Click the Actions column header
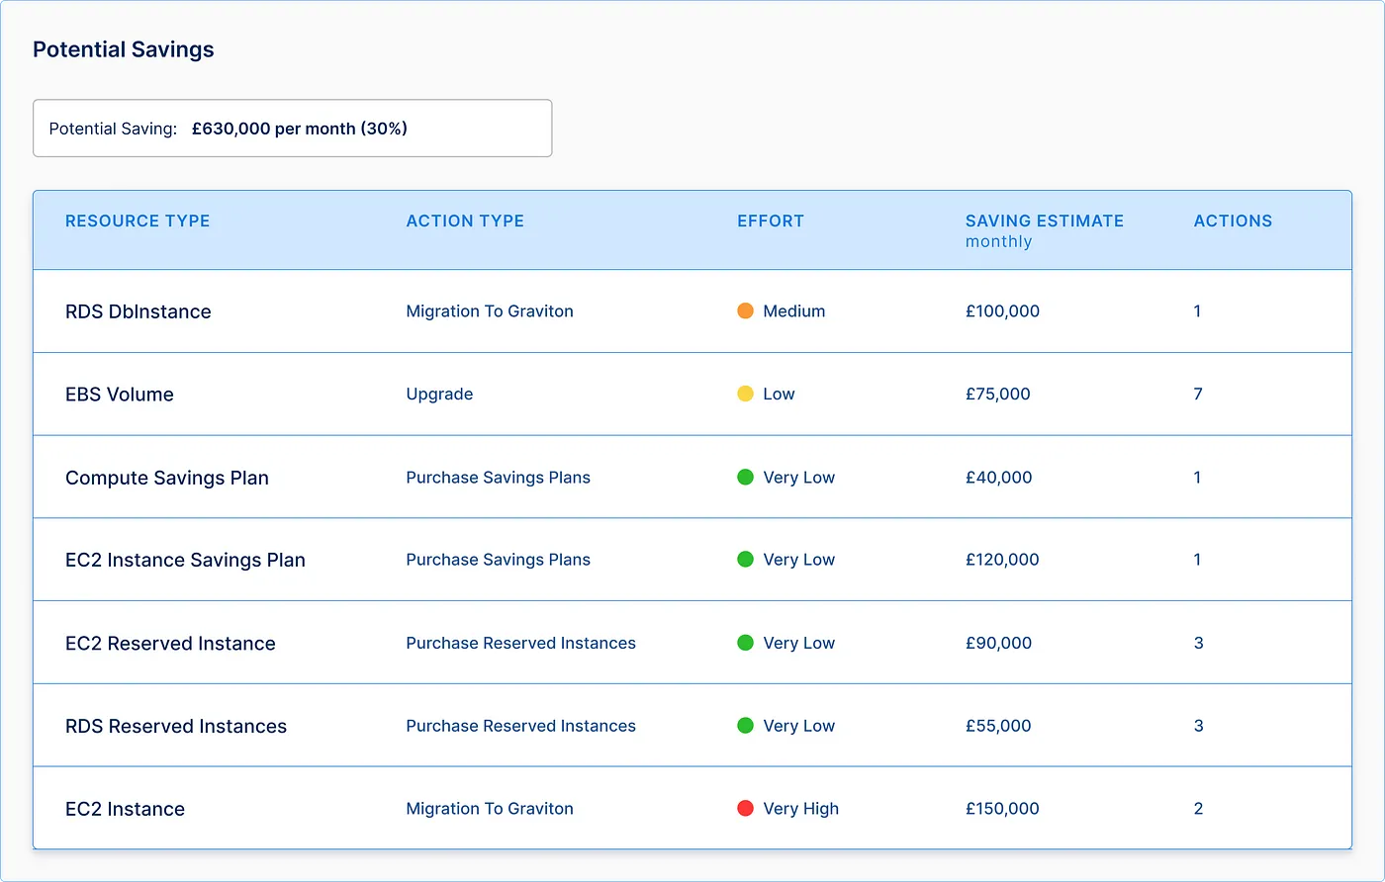The height and width of the screenshot is (882, 1385). pyautogui.click(x=1233, y=221)
